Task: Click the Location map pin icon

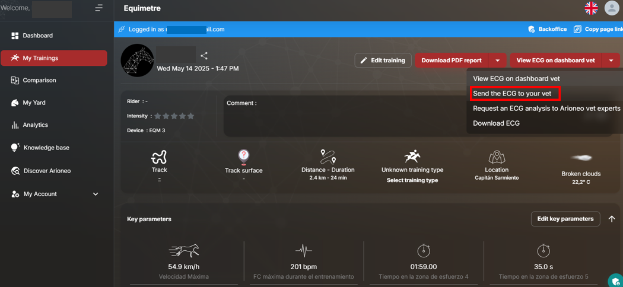Action: tap(497, 157)
